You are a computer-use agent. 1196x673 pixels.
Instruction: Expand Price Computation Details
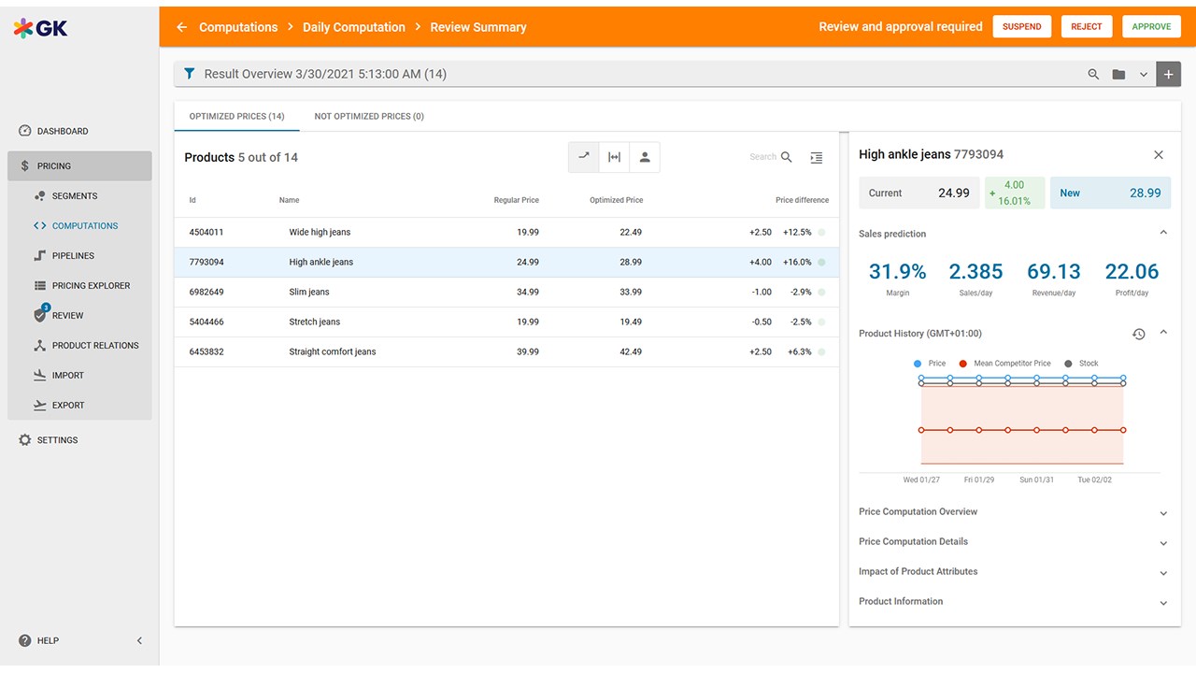click(x=1163, y=543)
